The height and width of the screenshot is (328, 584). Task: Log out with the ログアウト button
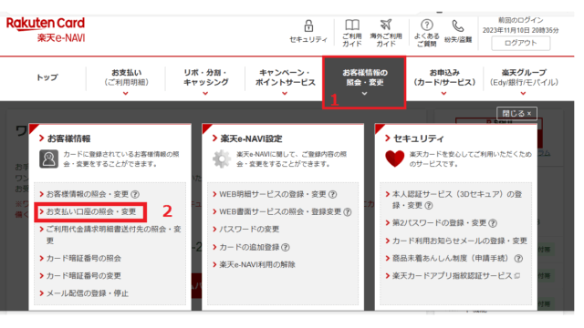pyautogui.click(x=521, y=43)
